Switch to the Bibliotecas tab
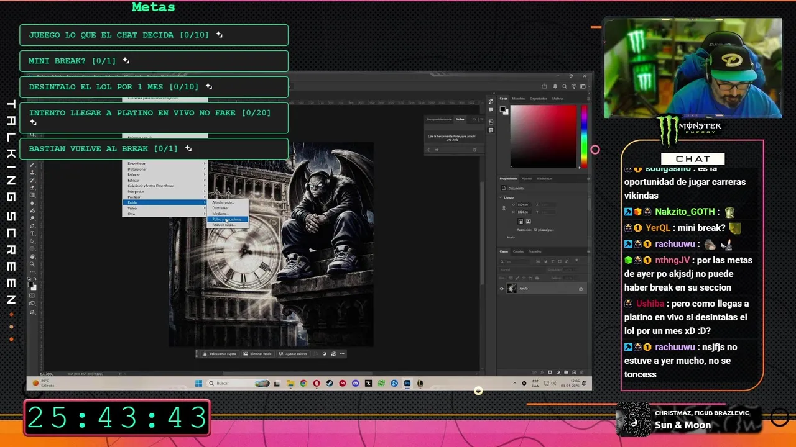The image size is (796, 447). 545,179
